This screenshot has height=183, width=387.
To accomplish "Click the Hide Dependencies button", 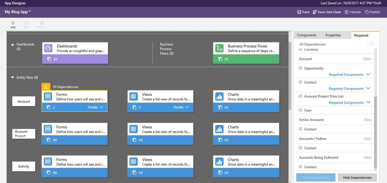I will click(357, 178).
